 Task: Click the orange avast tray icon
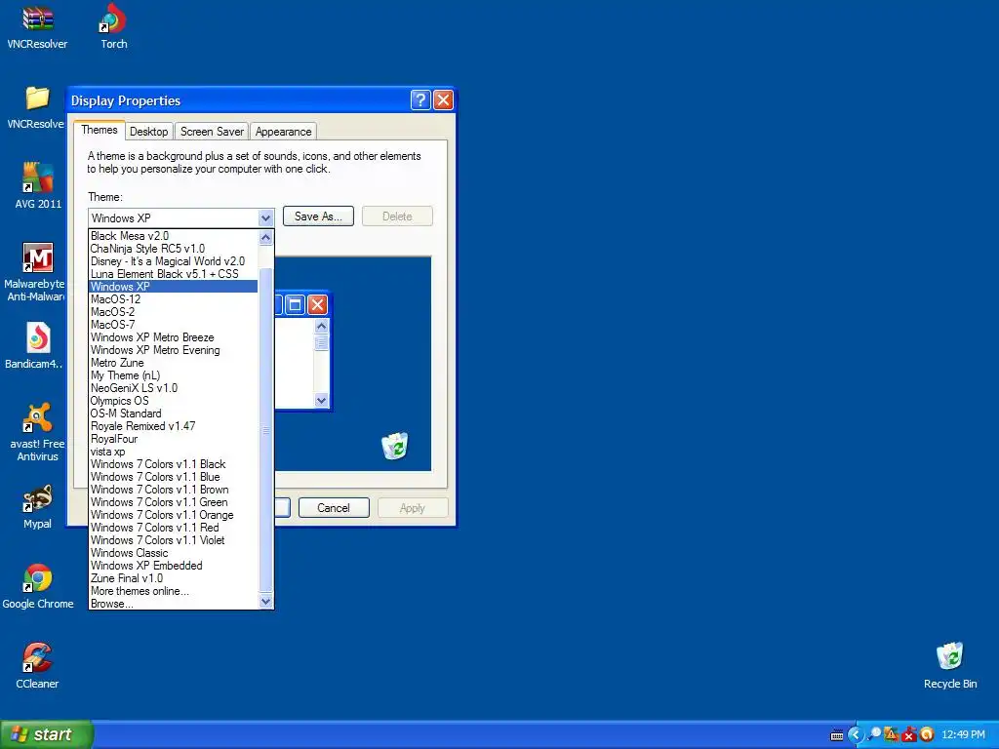[927, 734]
